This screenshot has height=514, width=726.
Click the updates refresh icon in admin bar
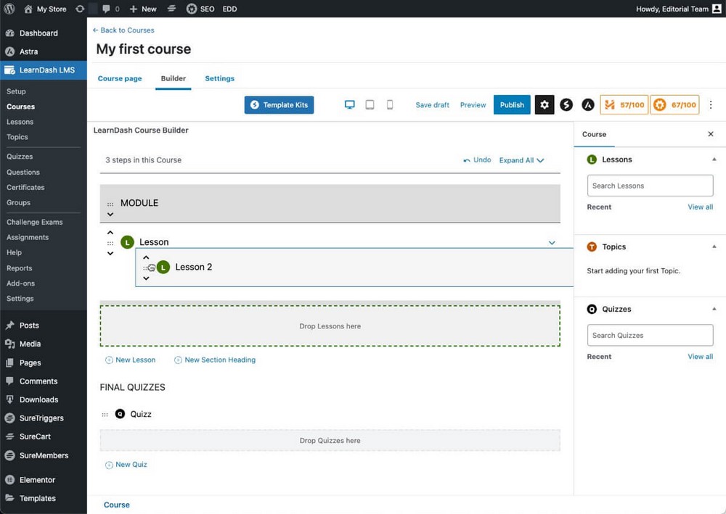click(80, 9)
